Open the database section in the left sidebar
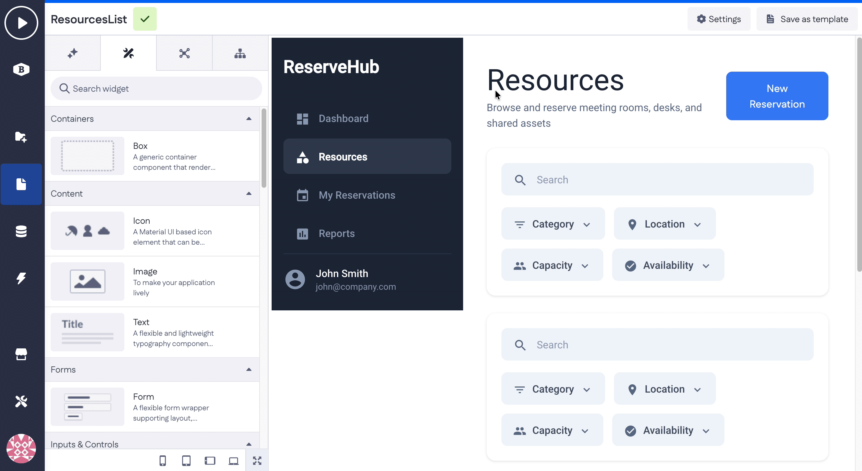This screenshot has height=471, width=862. click(x=21, y=231)
